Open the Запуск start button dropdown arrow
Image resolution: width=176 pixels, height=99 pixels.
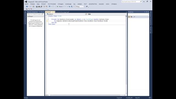(63, 7)
